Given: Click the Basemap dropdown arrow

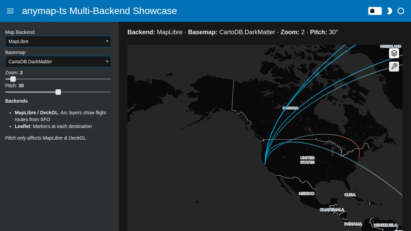Looking at the screenshot, I should tap(107, 62).
